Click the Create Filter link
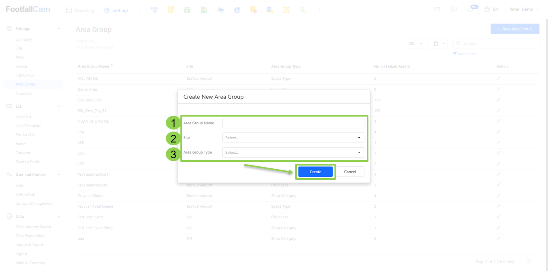 (x=464, y=54)
